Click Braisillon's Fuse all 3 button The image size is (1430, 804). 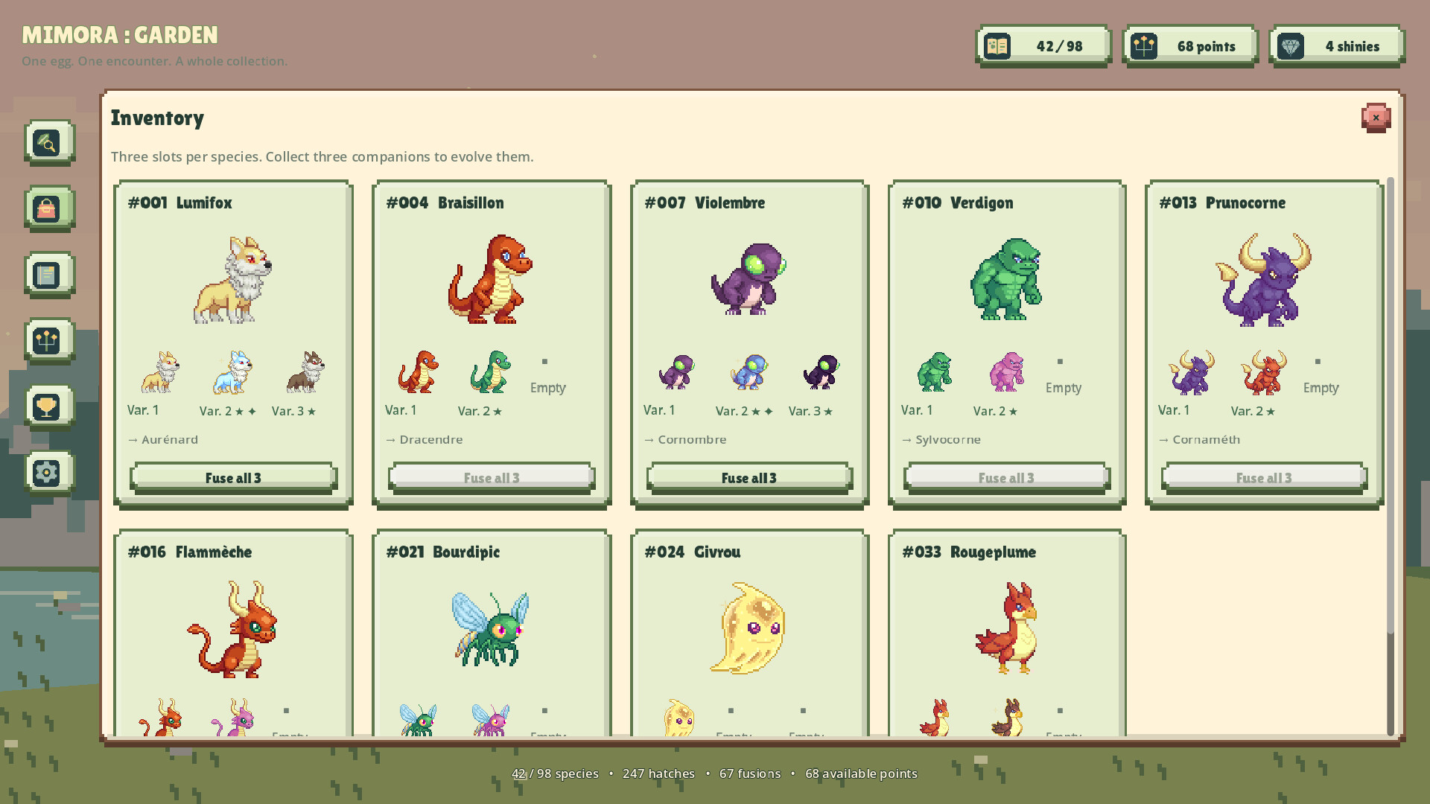click(x=492, y=478)
